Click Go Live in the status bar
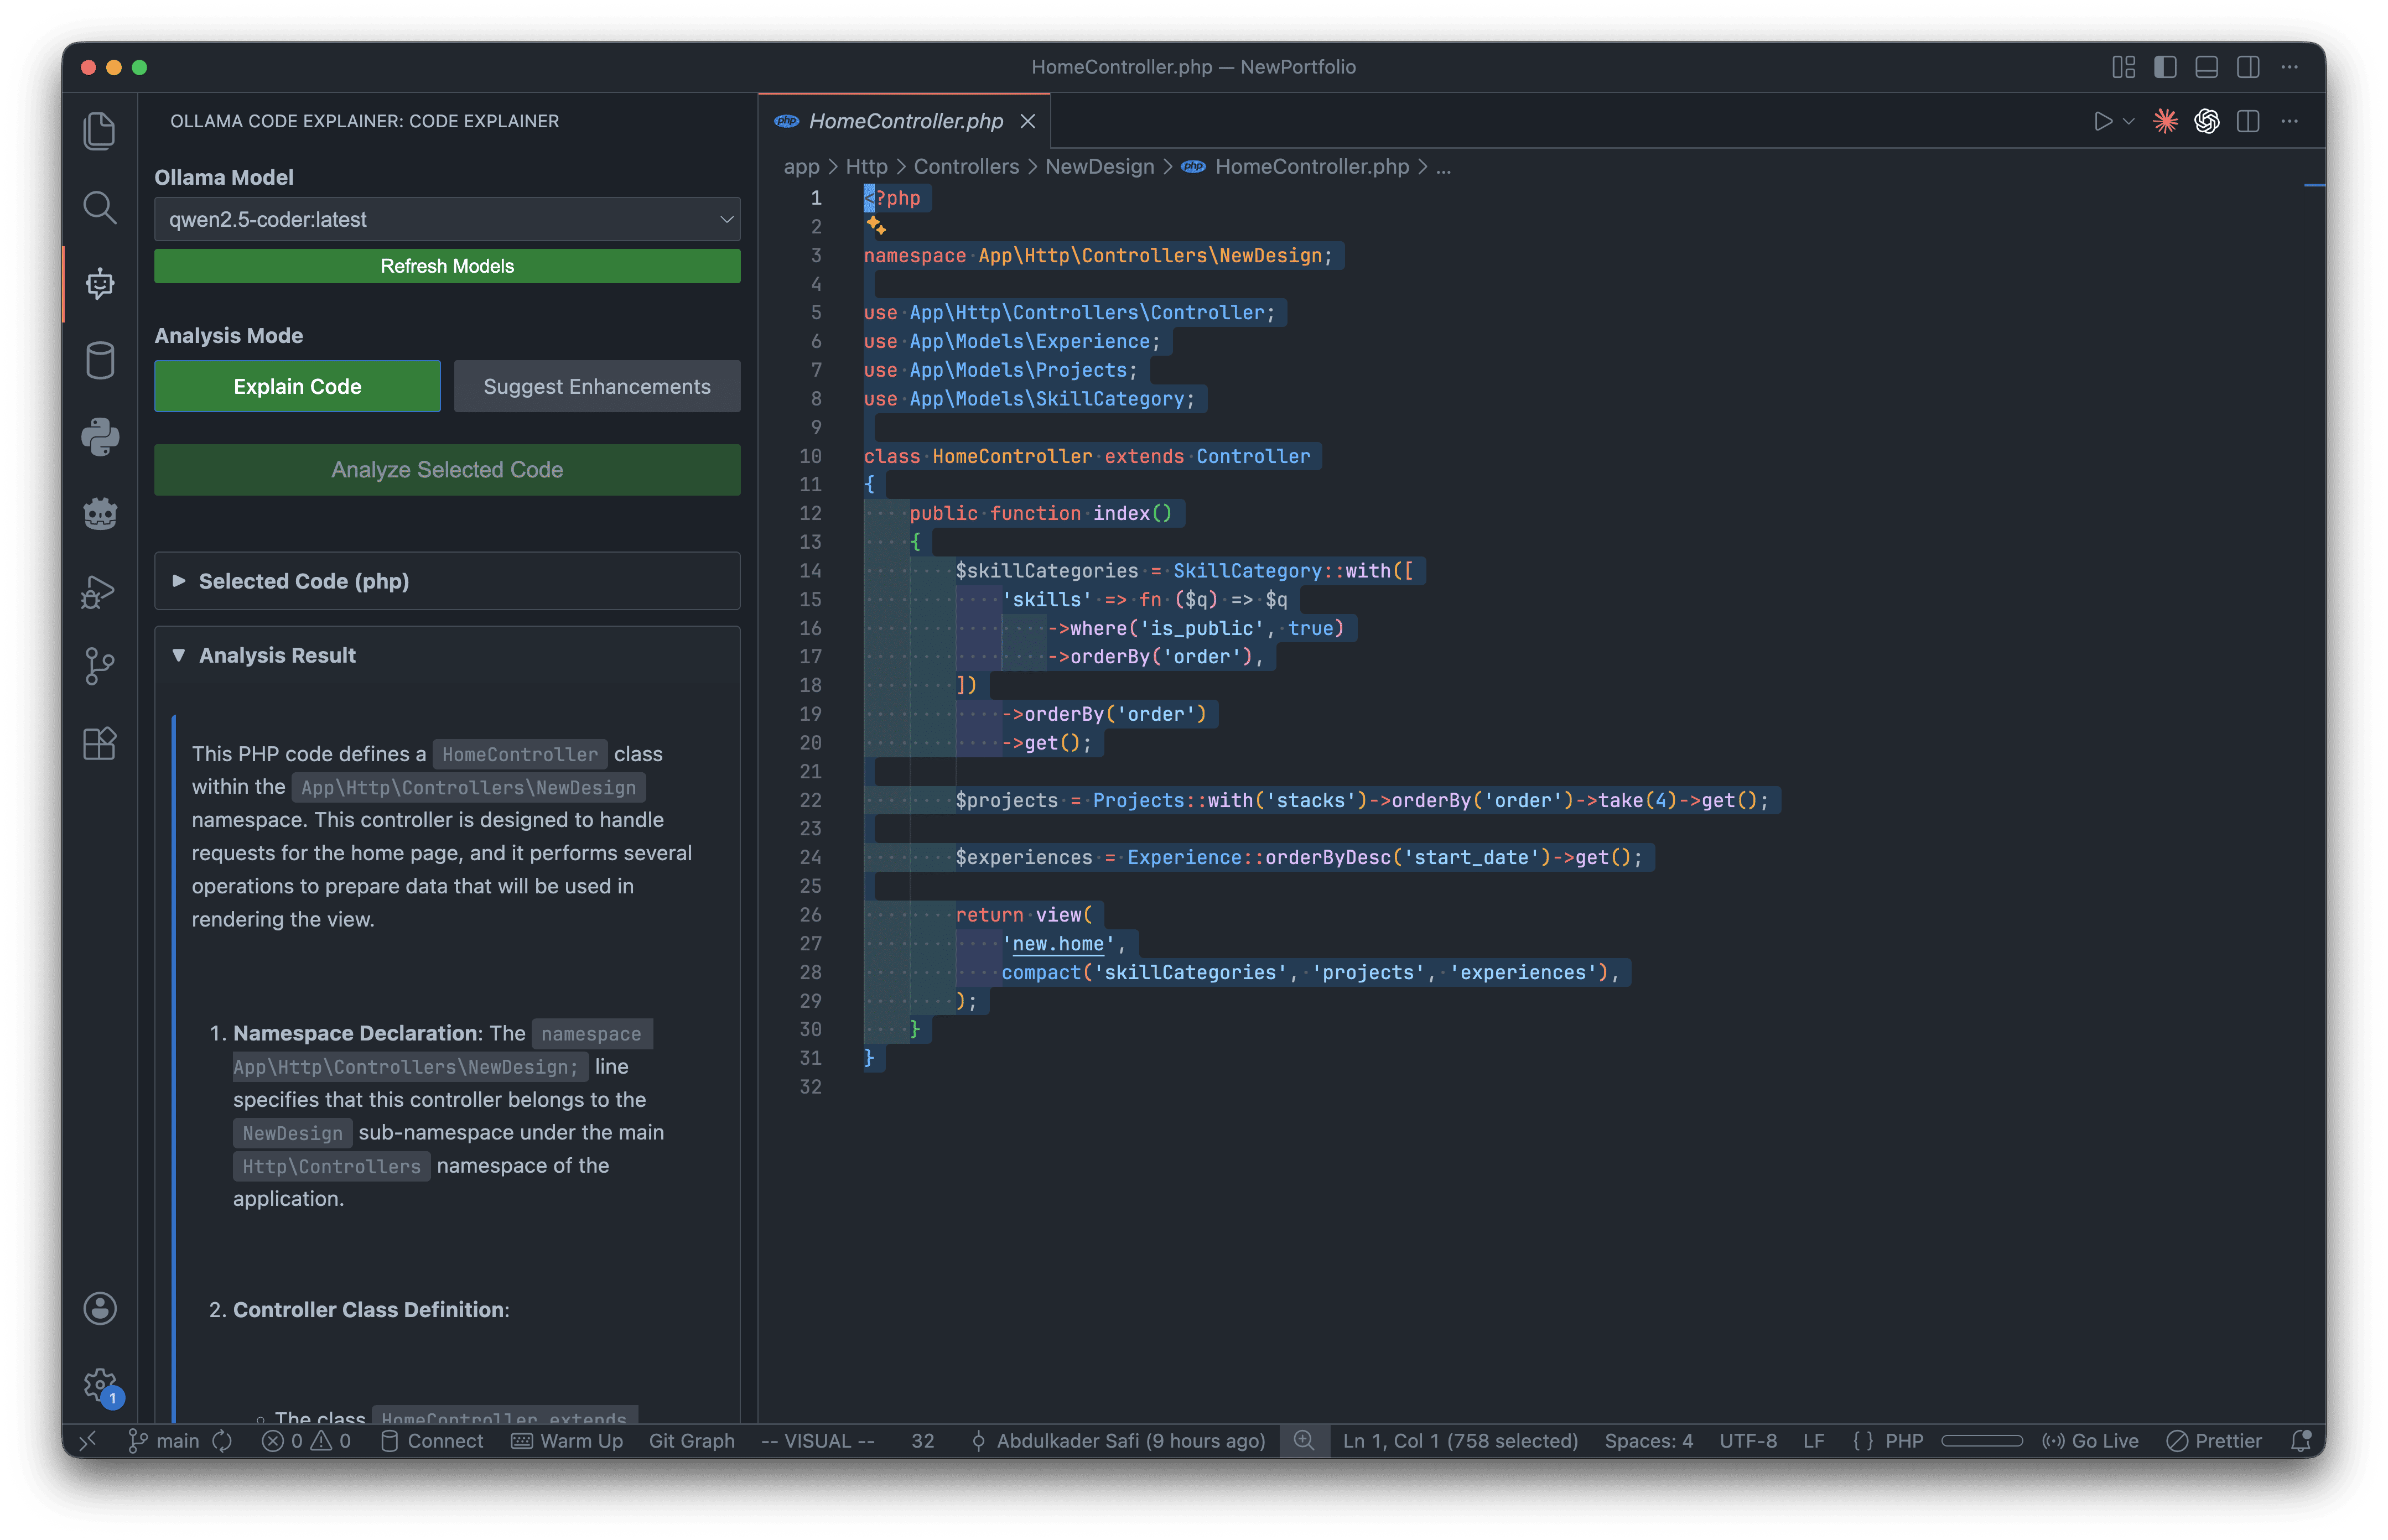This screenshot has height=1540, width=2388. 2092,1441
